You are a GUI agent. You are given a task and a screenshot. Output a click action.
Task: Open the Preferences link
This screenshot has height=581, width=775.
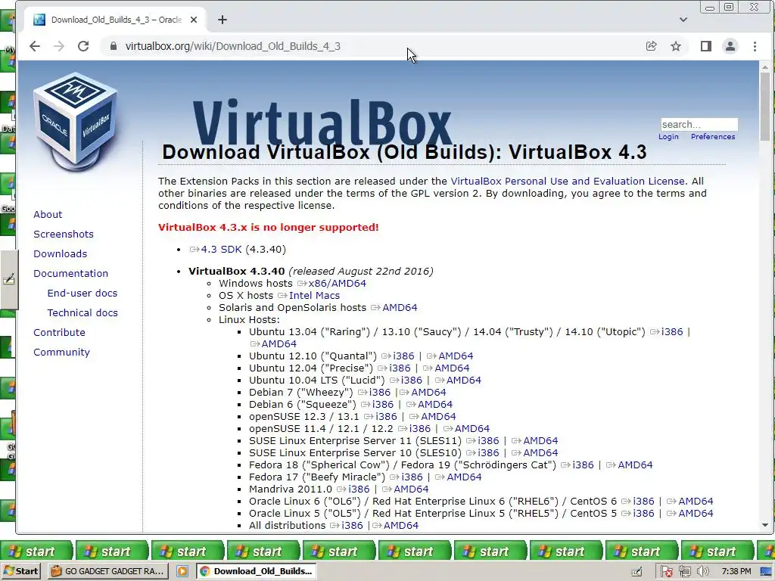[713, 137]
